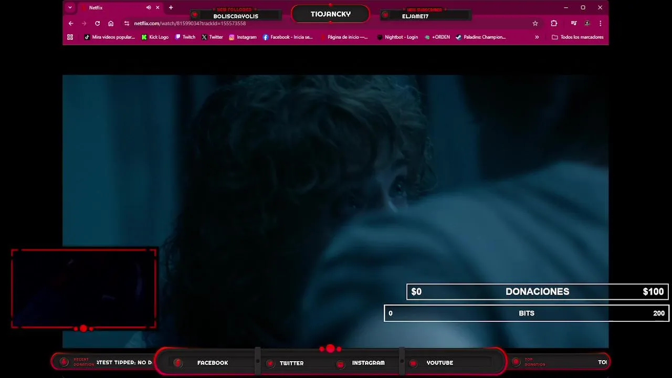Minimize the browser window
Screen dimensions: 672x378
pyautogui.click(x=566, y=8)
